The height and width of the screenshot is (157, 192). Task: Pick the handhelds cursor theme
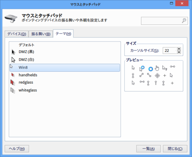[28, 75]
